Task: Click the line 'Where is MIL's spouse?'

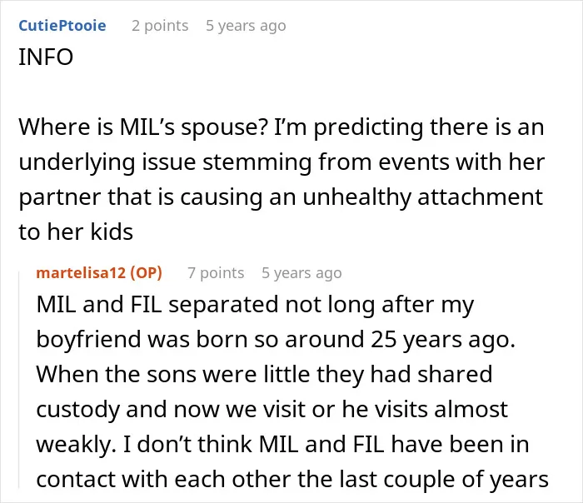Action: click(x=282, y=127)
